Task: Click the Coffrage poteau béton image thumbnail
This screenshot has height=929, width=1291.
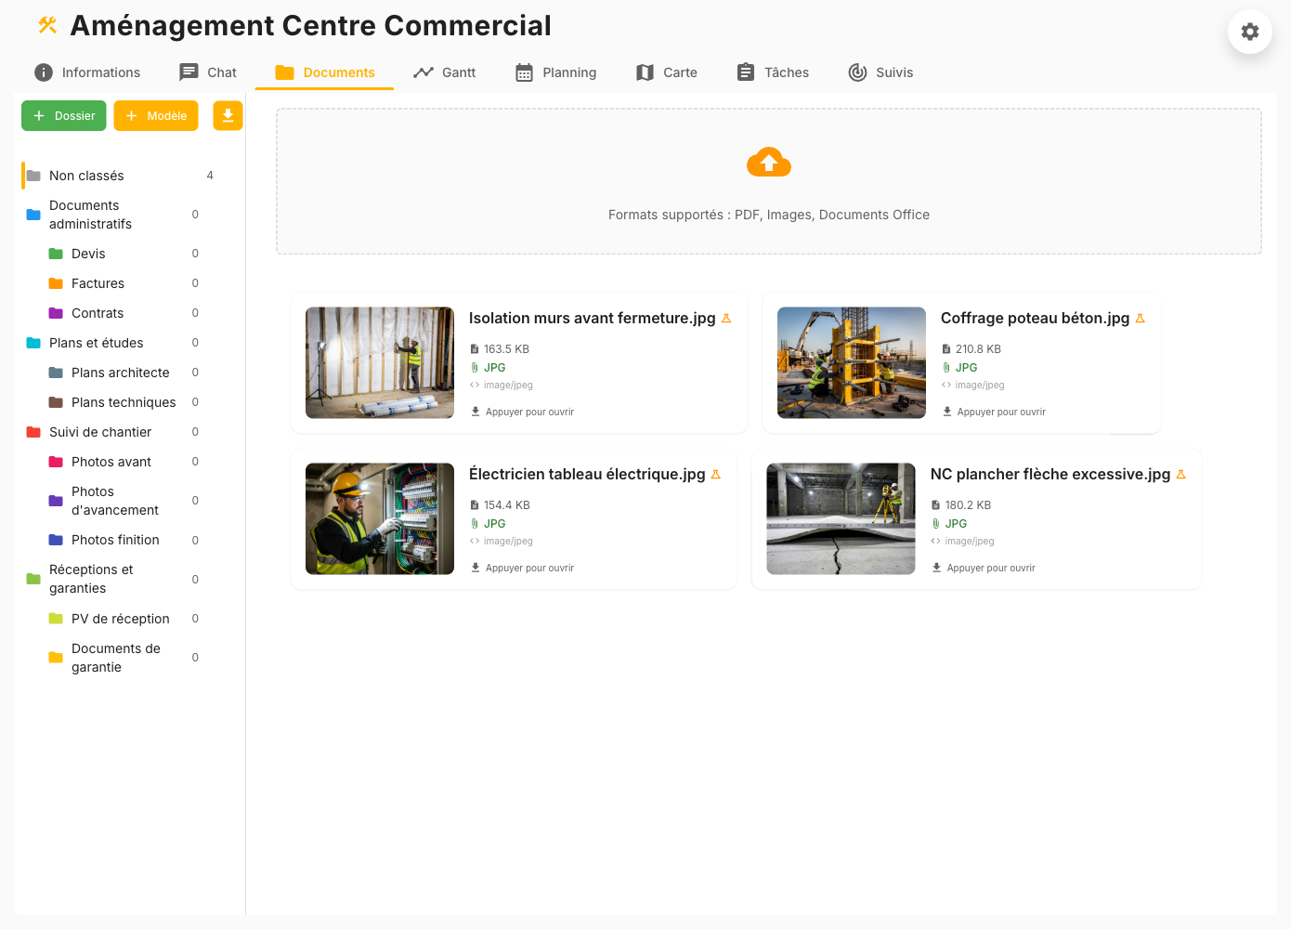Action: [851, 362]
